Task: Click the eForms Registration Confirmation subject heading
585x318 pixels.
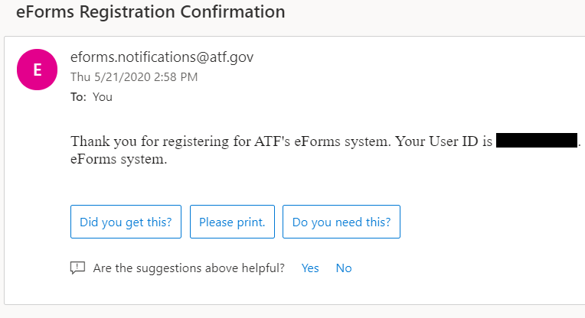Action: [151, 12]
